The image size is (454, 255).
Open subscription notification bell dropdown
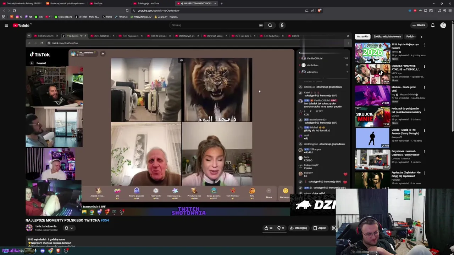pyautogui.click(x=68, y=228)
